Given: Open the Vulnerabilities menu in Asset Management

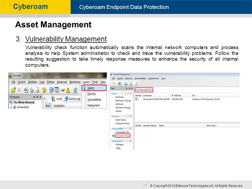Looking at the screenshot, I should [x=140, y=78].
